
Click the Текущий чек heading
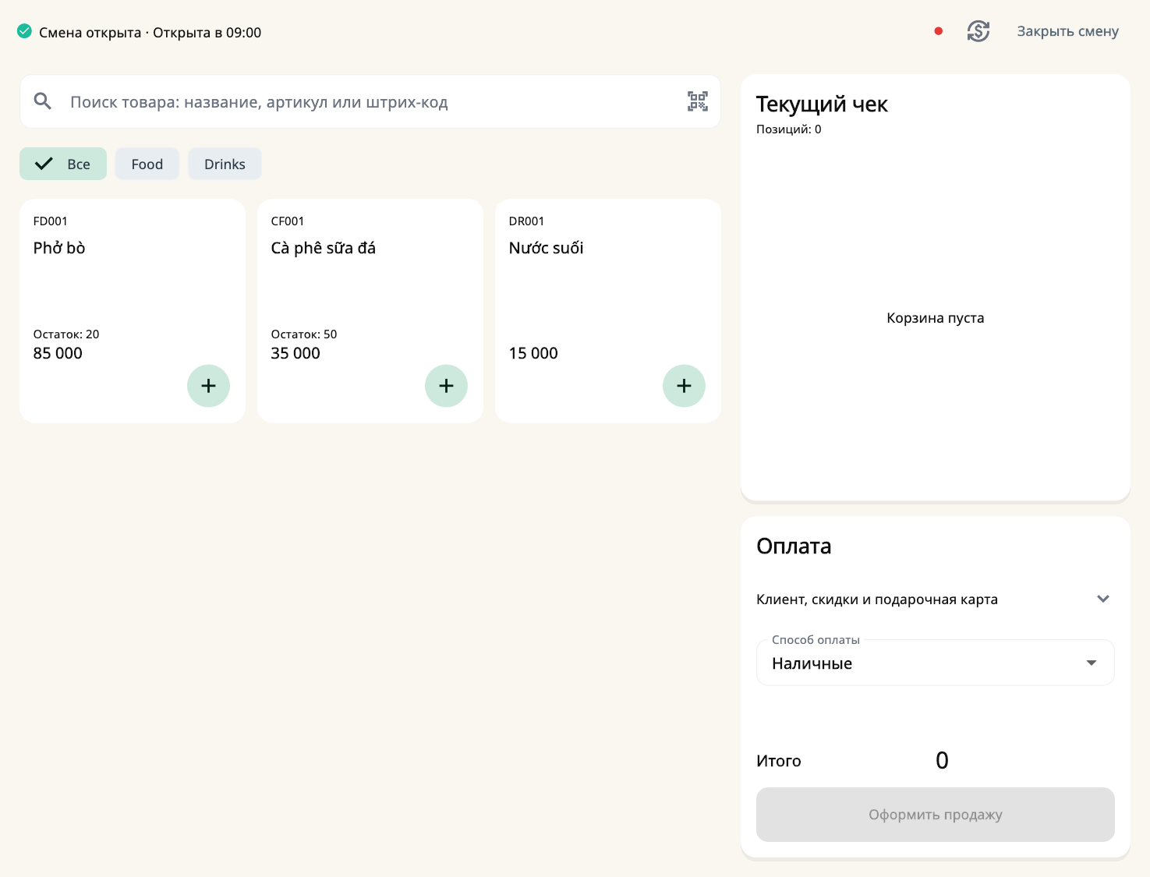click(822, 104)
